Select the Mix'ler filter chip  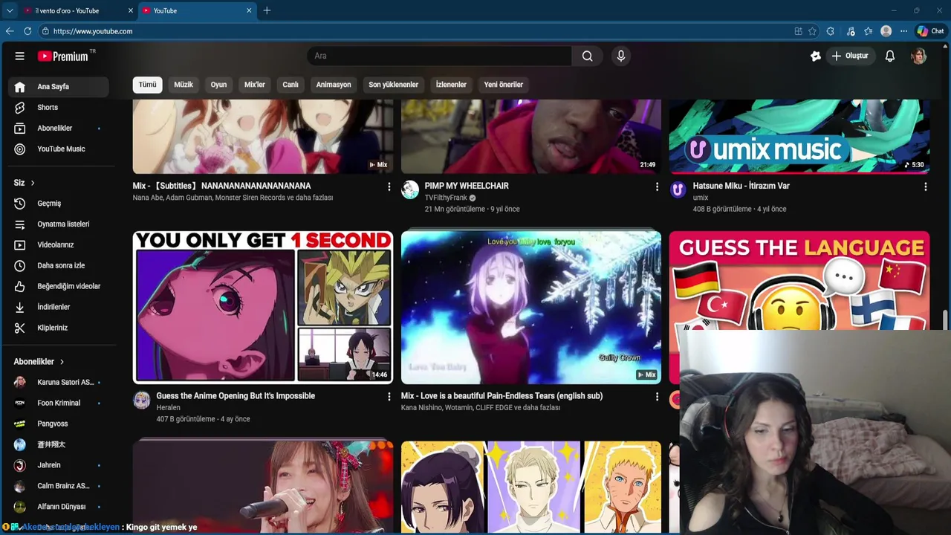click(x=255, y=85)
